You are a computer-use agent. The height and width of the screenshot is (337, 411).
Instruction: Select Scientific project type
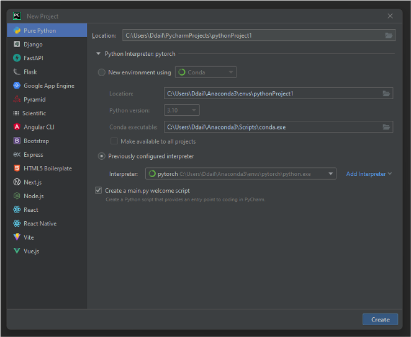pyautogui.click(x=47, y=113)
